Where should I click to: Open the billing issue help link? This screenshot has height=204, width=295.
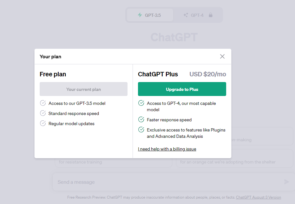coord(167,149)
